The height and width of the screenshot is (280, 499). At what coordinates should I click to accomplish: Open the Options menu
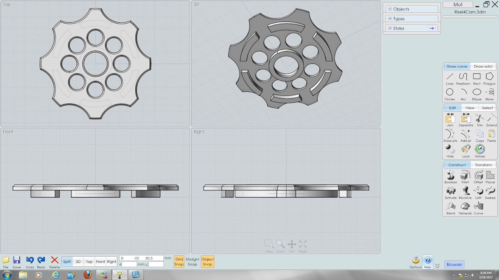[x=415, y=262]
